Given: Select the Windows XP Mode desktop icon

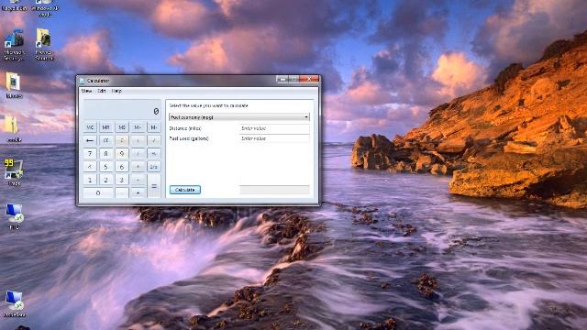Looking at the screenshot, I should click(45, 8).
